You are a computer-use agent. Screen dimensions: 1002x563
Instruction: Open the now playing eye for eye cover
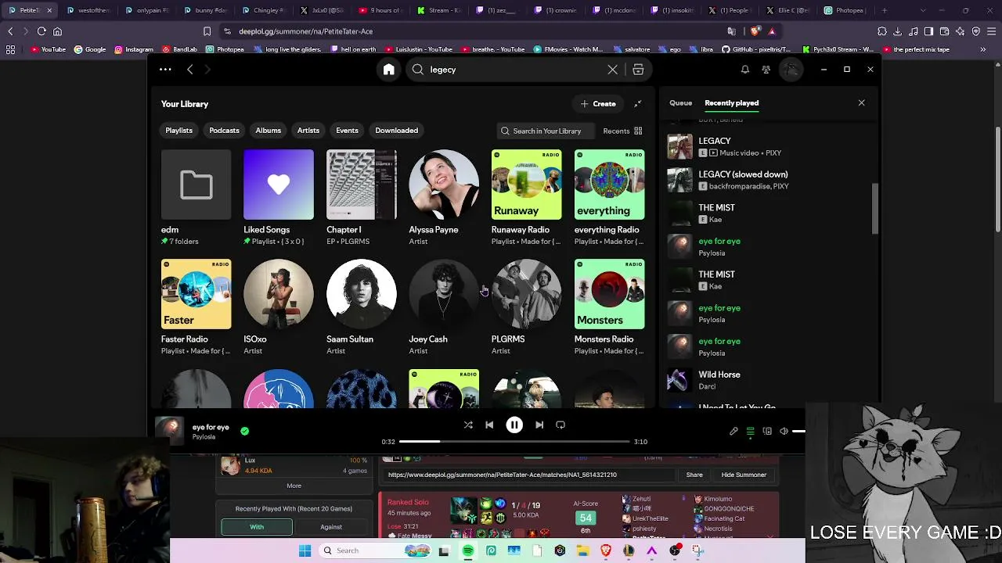coord(170,431)
